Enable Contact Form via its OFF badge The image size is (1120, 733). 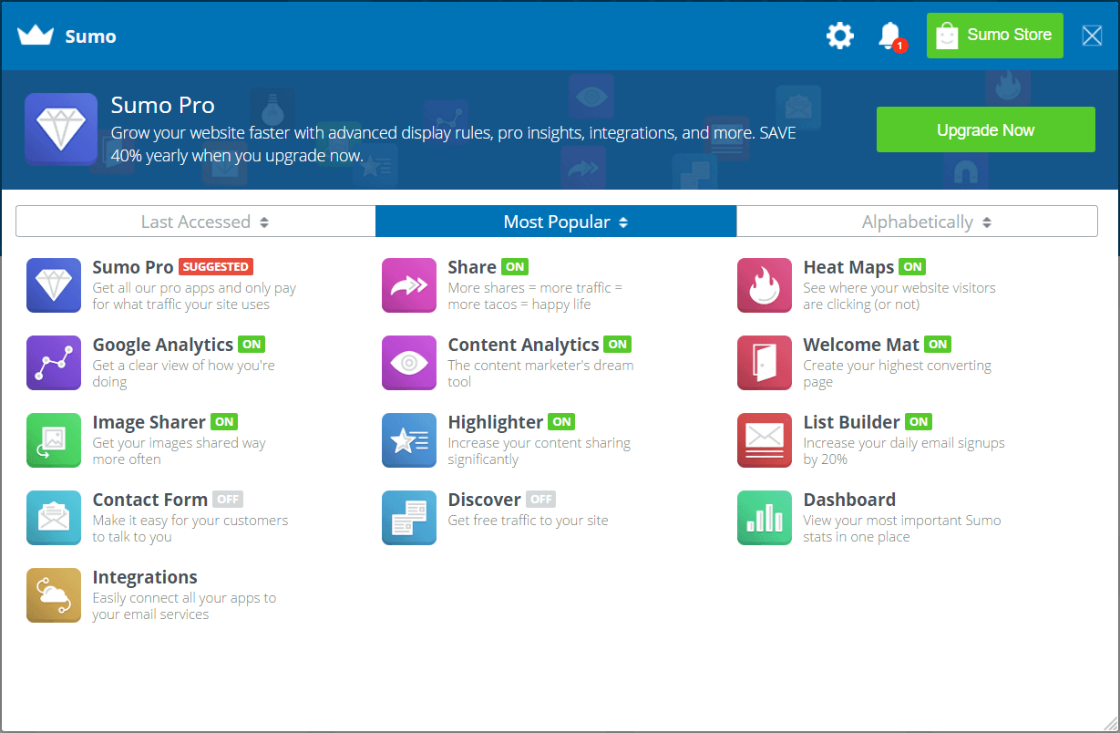(x=228, y=500)
